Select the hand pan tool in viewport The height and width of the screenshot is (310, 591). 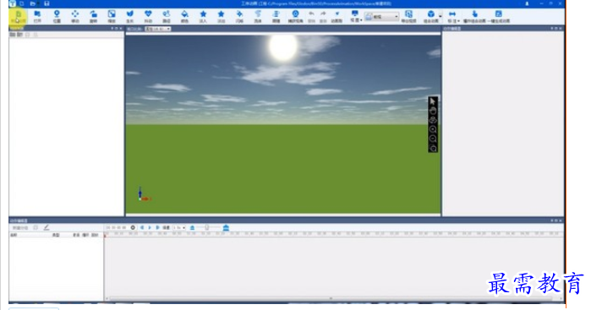click(x=433, y=111)
